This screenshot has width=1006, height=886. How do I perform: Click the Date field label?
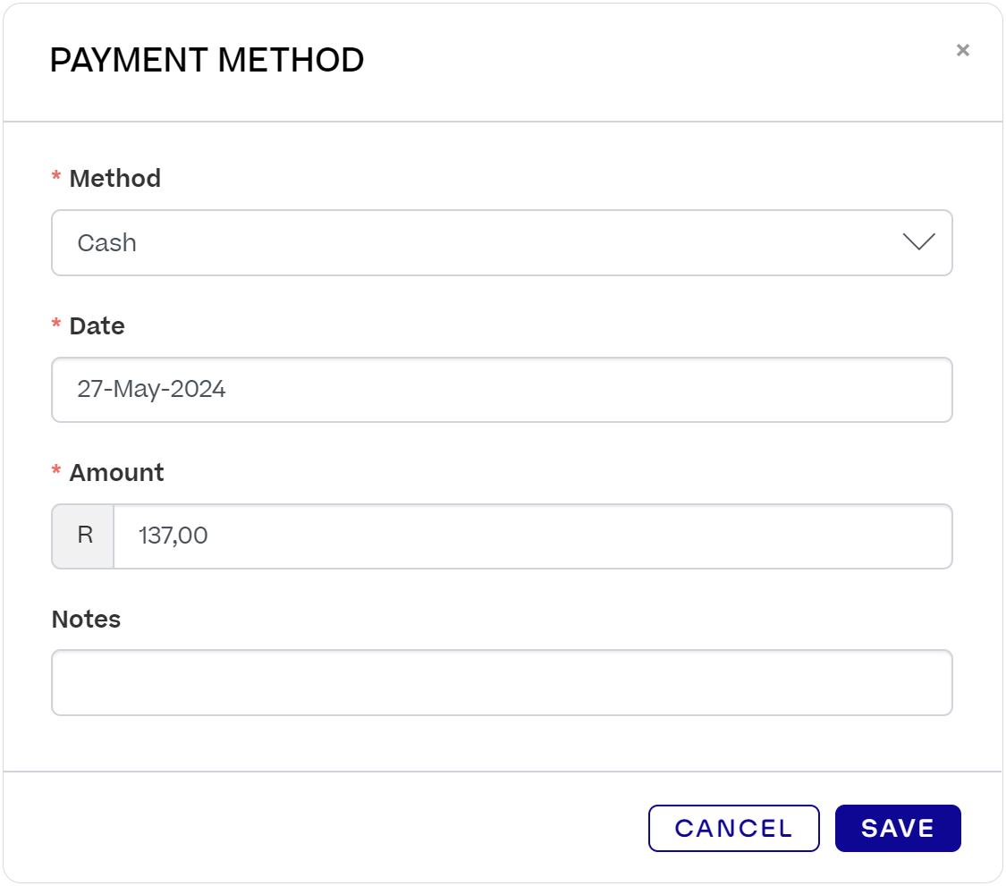tap(97, 326)
